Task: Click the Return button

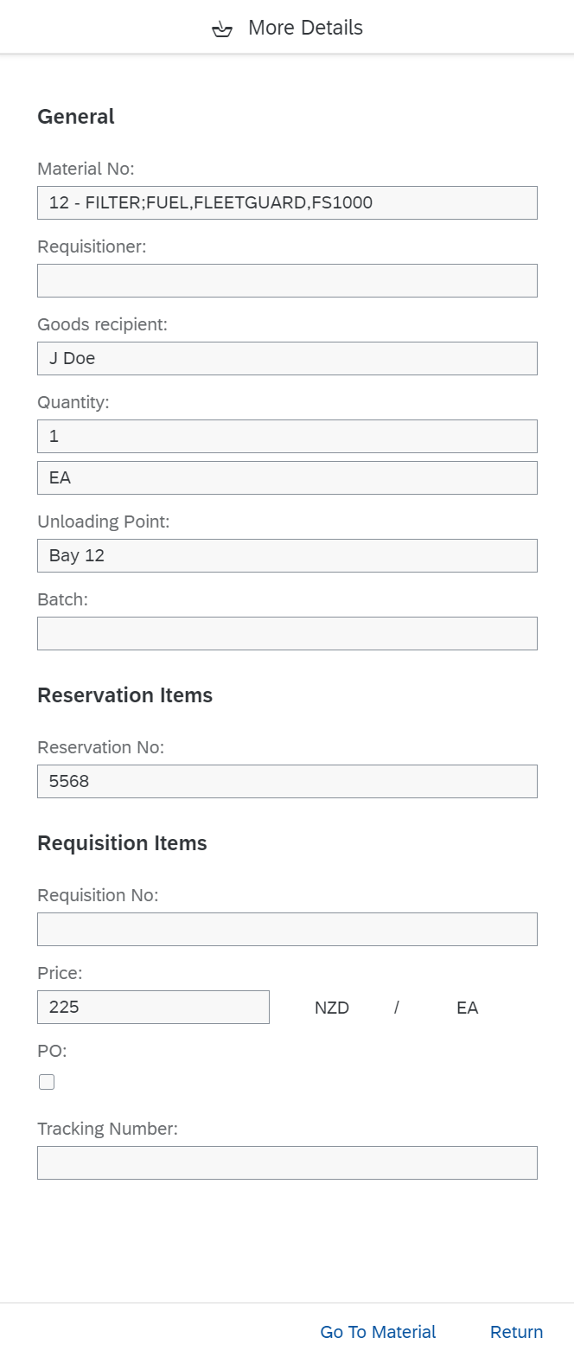Action: (516, 1332)
